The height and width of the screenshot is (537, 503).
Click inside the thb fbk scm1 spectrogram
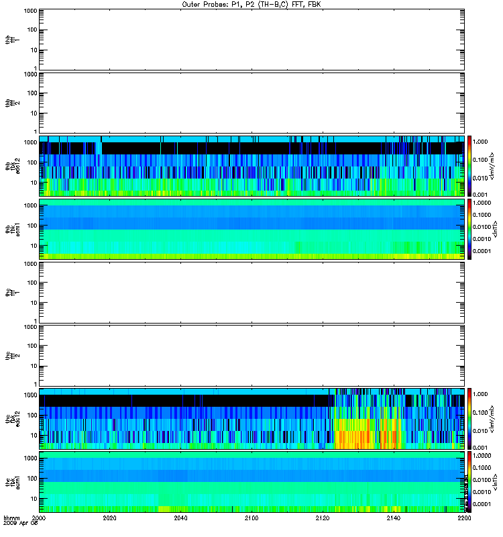[251, 230]
